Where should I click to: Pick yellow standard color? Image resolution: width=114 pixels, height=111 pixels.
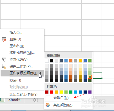pyautogui.click(x=61, y=92)
